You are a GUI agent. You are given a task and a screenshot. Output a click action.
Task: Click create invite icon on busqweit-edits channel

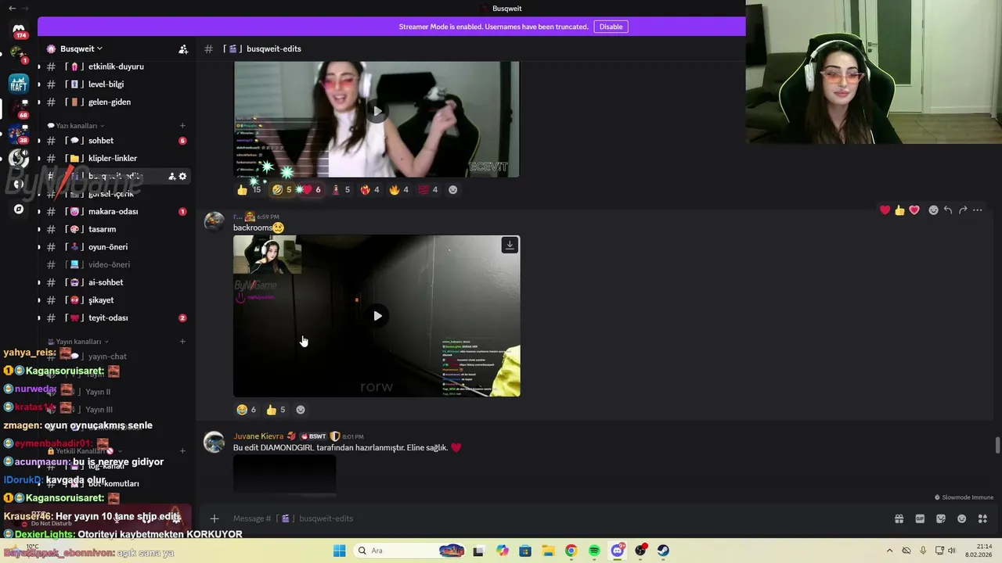(171, 176)
